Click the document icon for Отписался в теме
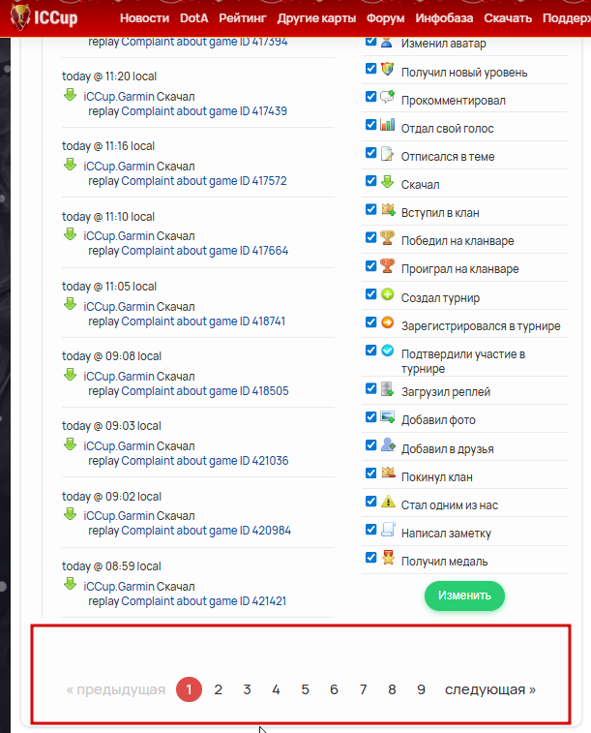 (387, 153)
